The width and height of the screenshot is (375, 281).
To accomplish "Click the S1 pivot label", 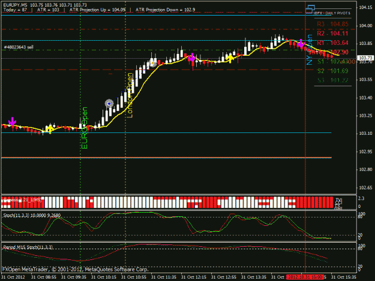I will (x=332, y=62).
